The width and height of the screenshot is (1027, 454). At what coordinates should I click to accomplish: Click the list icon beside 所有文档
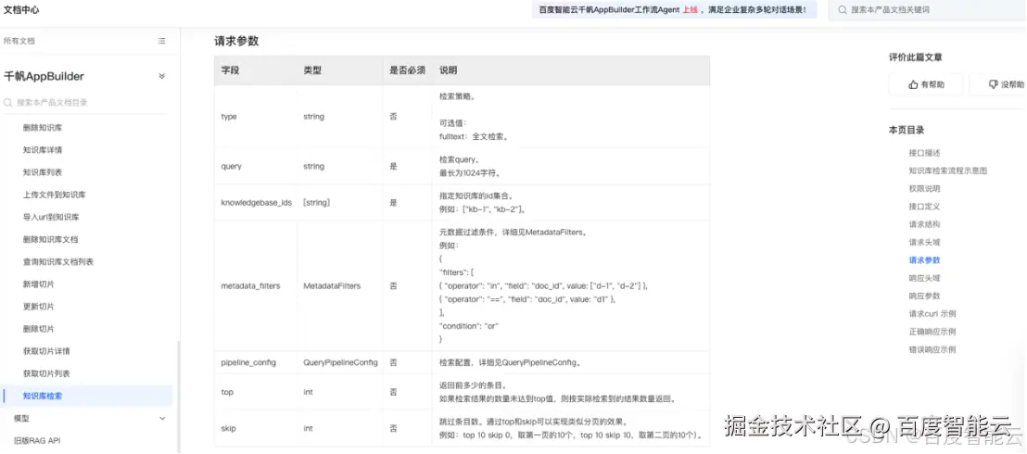coord(162,41)
